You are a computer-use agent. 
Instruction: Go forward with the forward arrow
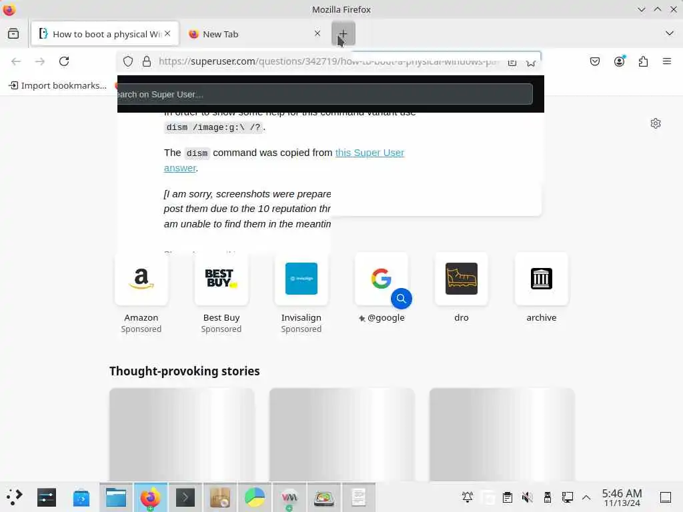pos(40,61)
